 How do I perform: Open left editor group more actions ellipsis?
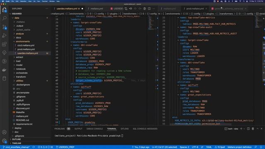click(154, 9)
